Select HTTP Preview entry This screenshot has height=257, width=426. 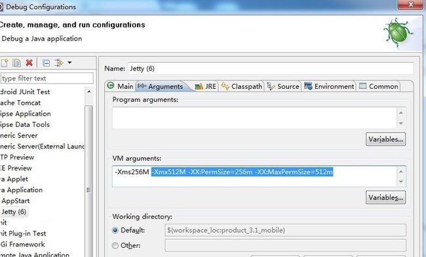click(x=17, y=157)
